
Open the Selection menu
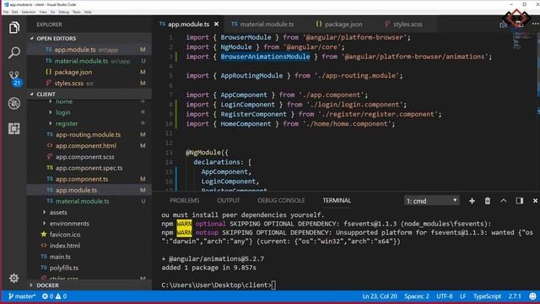pos(29,12)
